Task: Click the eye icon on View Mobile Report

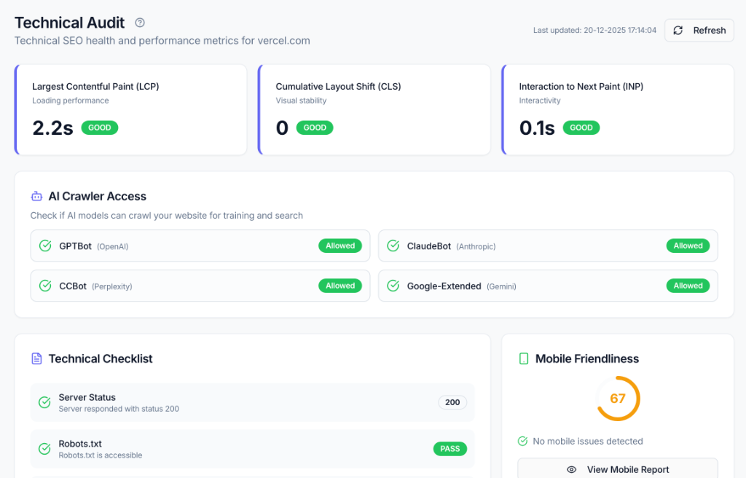Action: click(x=571, y=469)
